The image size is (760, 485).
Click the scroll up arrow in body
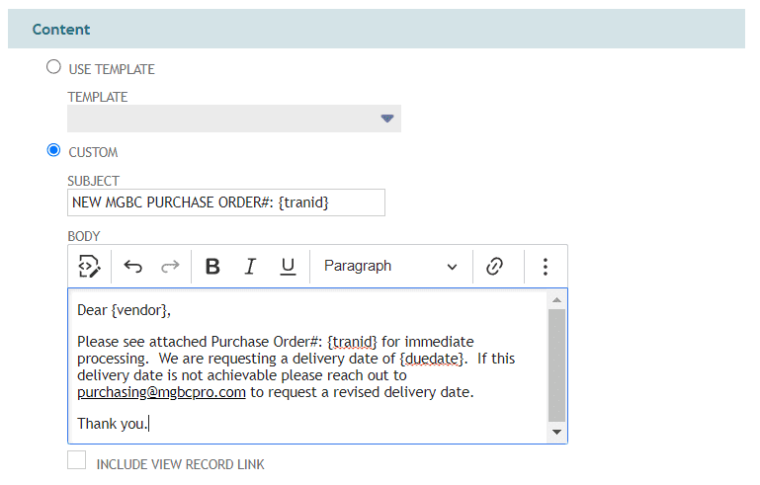click(x=557, y=300)
